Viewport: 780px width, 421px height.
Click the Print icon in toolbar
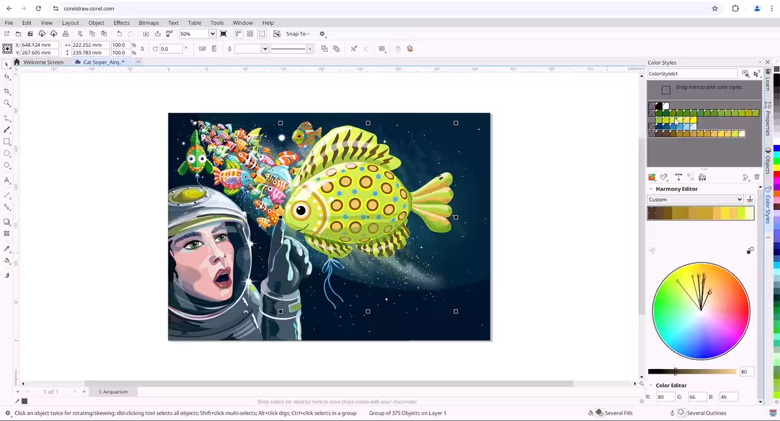click(x=66, y=34)
